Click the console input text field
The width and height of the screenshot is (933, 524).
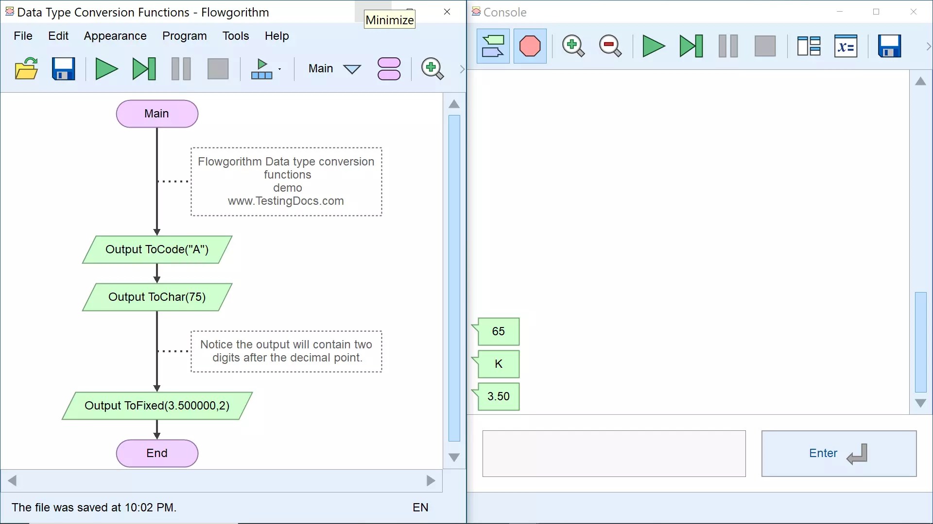click(613, 454)
